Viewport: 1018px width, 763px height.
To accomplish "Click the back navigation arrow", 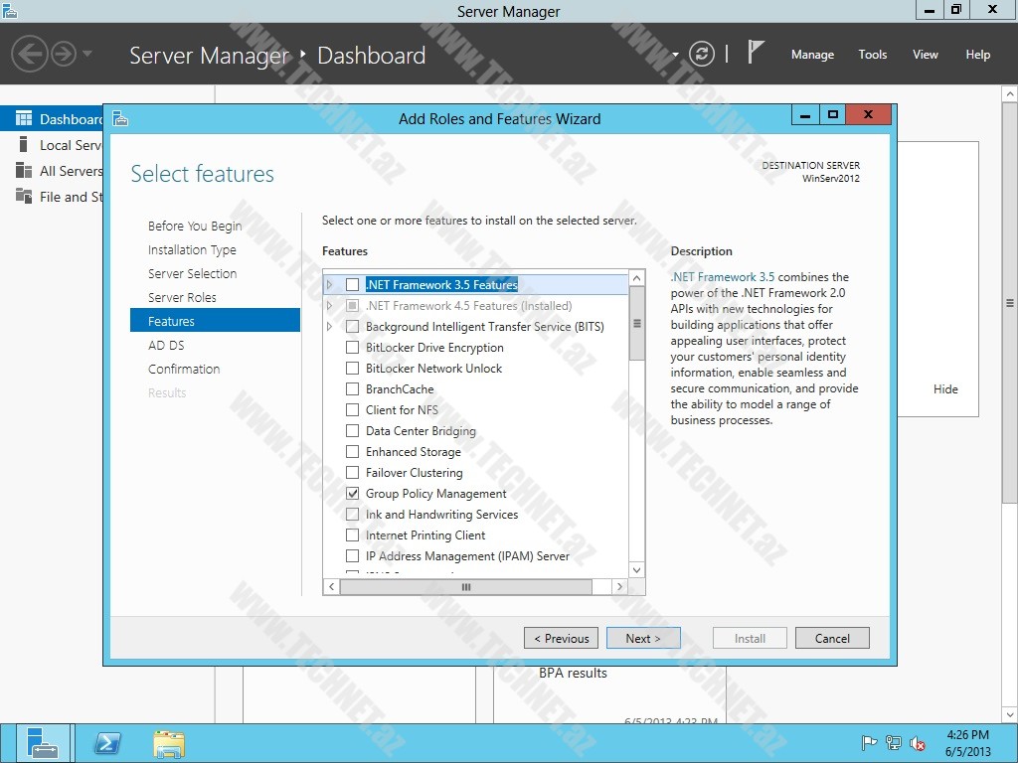I will 28,55.
